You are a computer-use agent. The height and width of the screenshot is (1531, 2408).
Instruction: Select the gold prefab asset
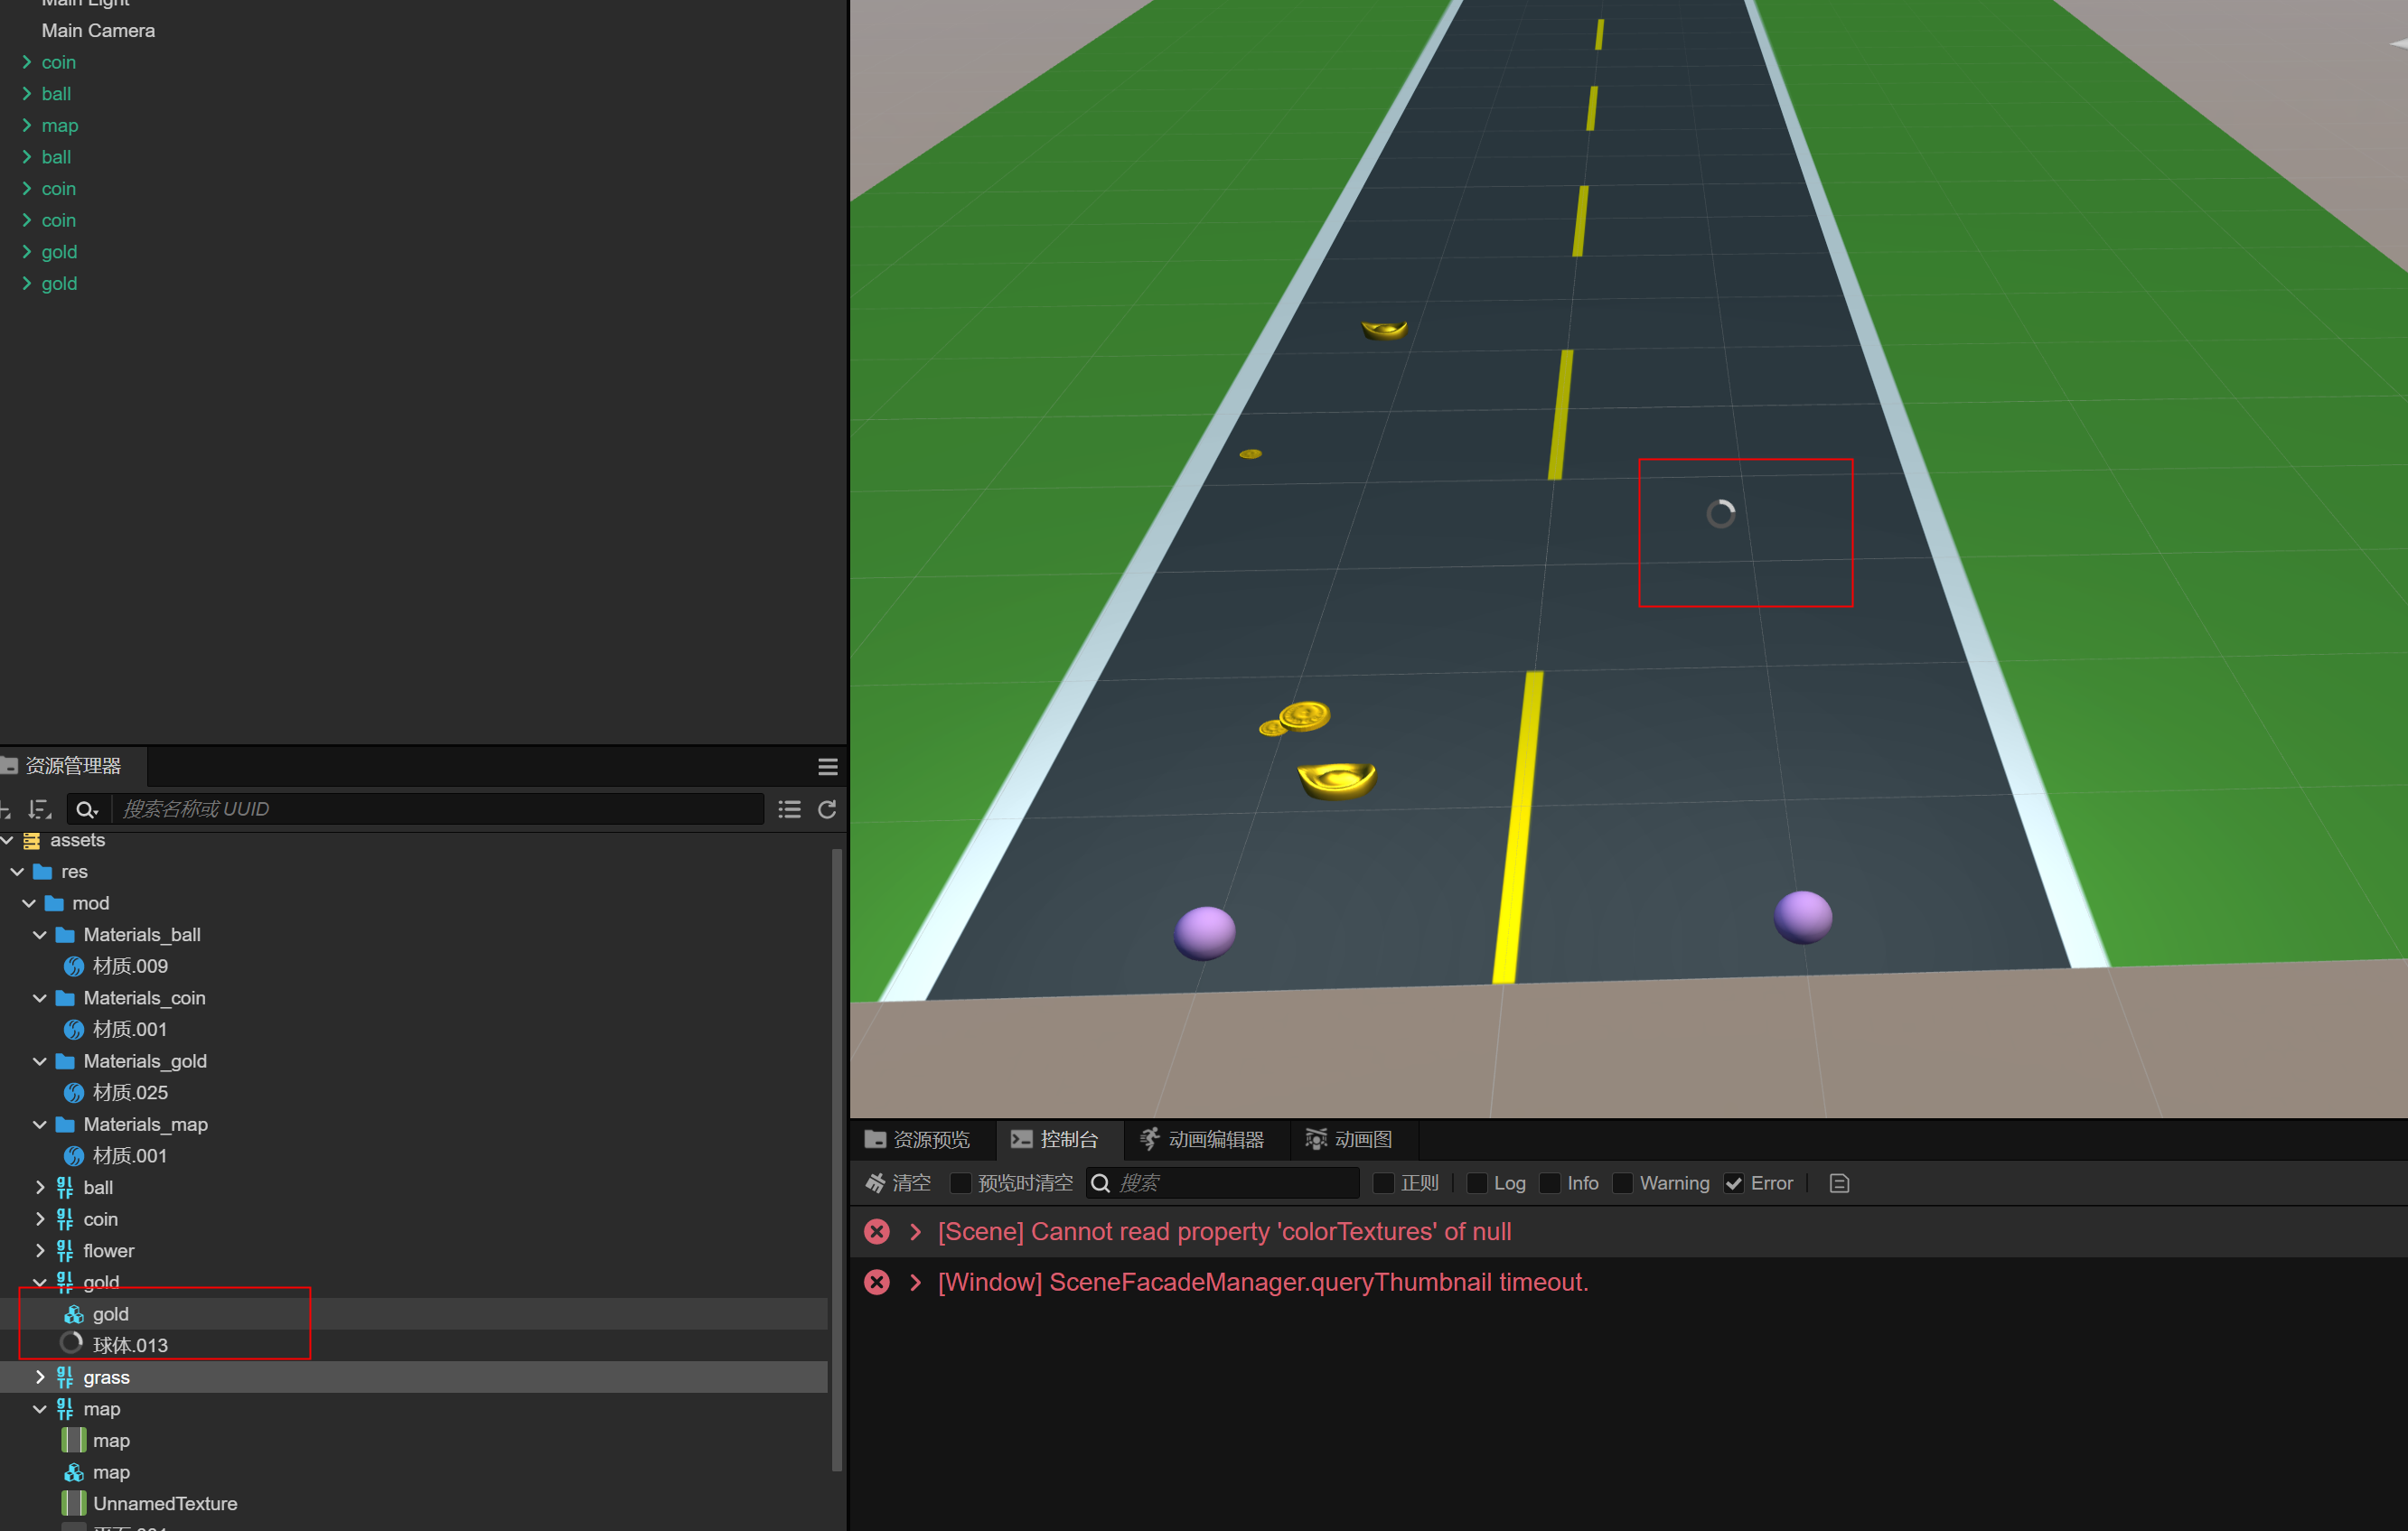pos(110,1314)
